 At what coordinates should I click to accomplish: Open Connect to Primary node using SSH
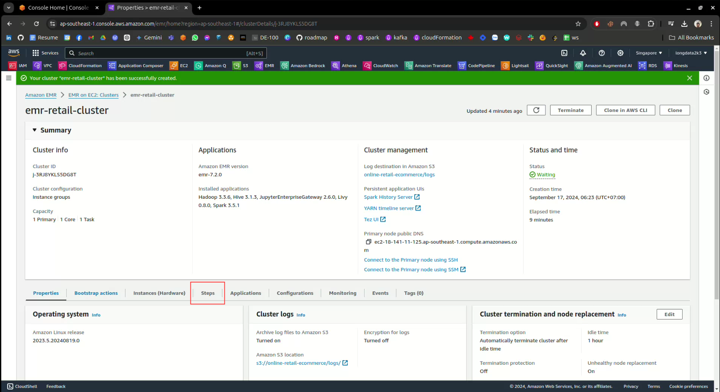(x=411, y=260)
